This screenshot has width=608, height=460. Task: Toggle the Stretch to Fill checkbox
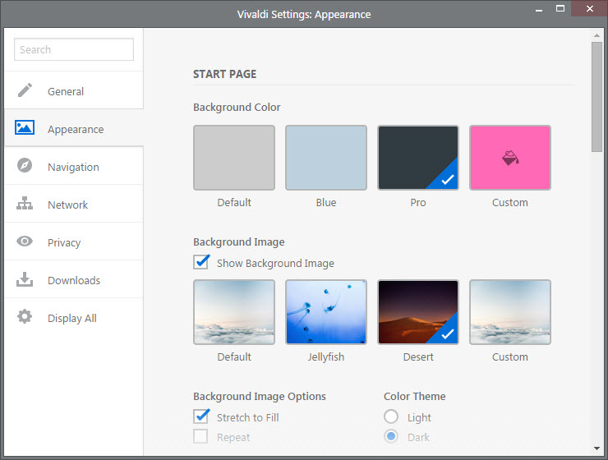[200, 416]
